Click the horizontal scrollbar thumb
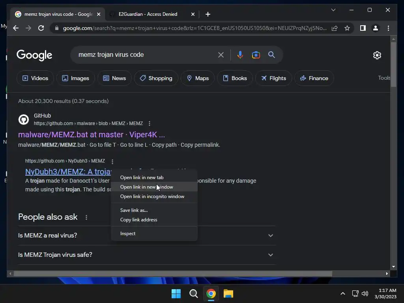The width and height of the screenshot is (404, 303). (x=173, y=274)
